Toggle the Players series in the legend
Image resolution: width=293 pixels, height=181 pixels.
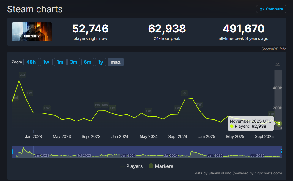(131, 166)
